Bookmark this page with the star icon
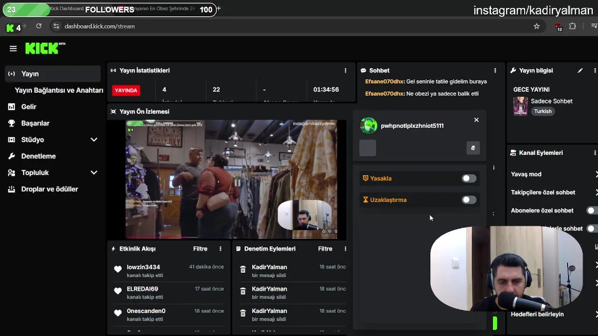 point(537,26)
